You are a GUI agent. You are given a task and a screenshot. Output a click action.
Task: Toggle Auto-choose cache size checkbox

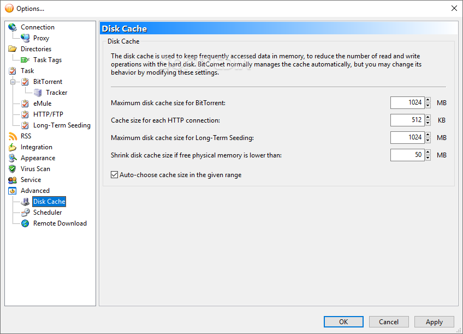[114, 175]
